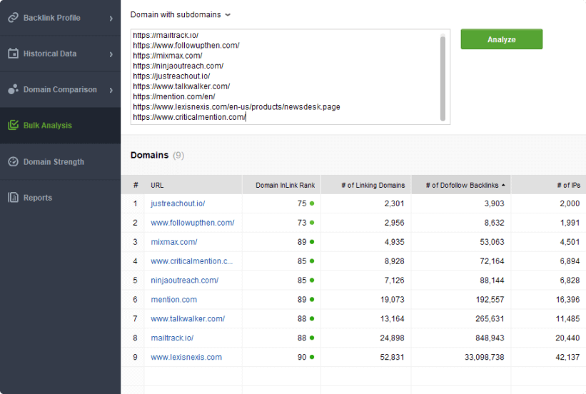The height and width of the screenshot is (394, 586).
Task: Expand the Domain Comparison chevron arrow
Action: 111,90
